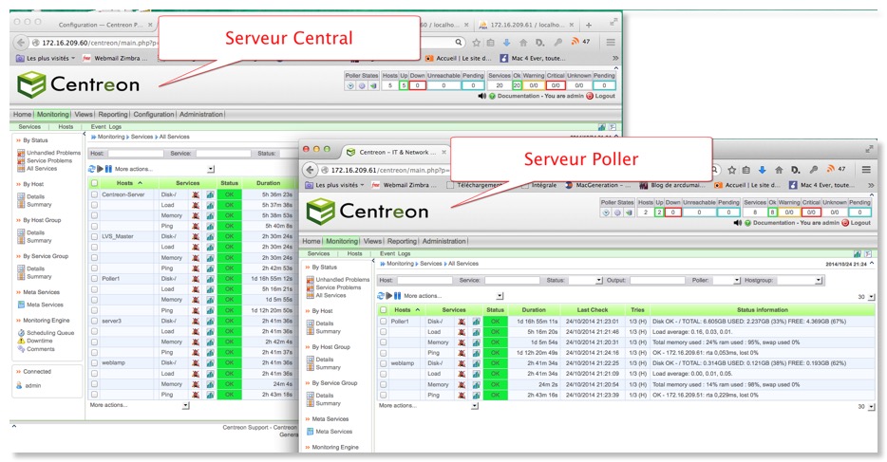Tick checkbox for server3 row in Central window
Image resolution: width=887 pixels, height=462 pixels.
click(94, 321)
